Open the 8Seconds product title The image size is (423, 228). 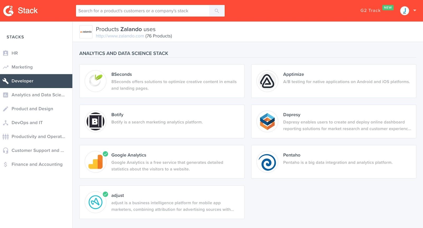(122, 74)
